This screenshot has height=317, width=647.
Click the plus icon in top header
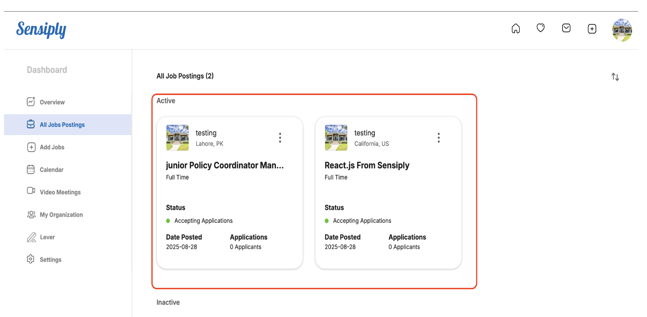click(592, 29)
